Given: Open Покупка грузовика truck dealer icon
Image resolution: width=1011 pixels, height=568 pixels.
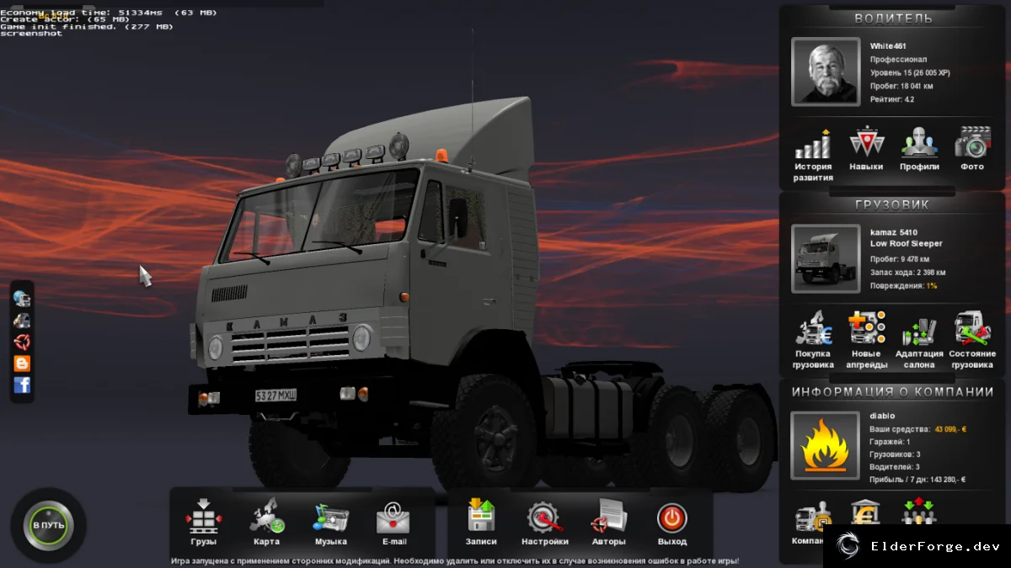Looking at the screenshot, I should [813, 328].
